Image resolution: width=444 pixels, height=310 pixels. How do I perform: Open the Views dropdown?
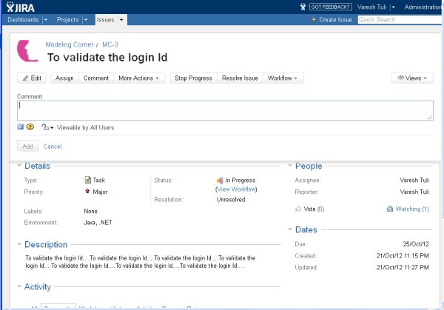pos(412,78)
